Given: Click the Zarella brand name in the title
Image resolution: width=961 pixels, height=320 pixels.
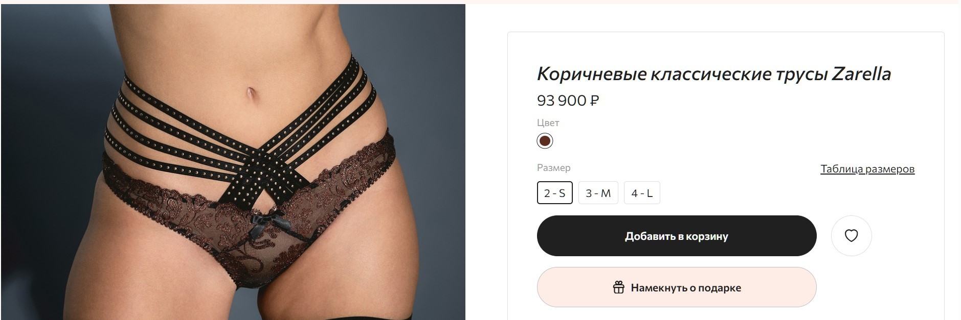Looking at the screenshot, I should 861,74.
